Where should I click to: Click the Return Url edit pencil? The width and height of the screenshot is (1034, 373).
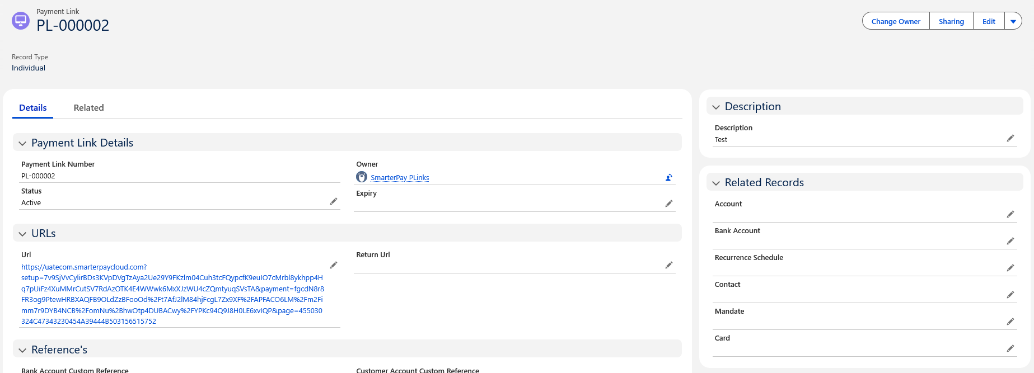click(x=668, y=265)
